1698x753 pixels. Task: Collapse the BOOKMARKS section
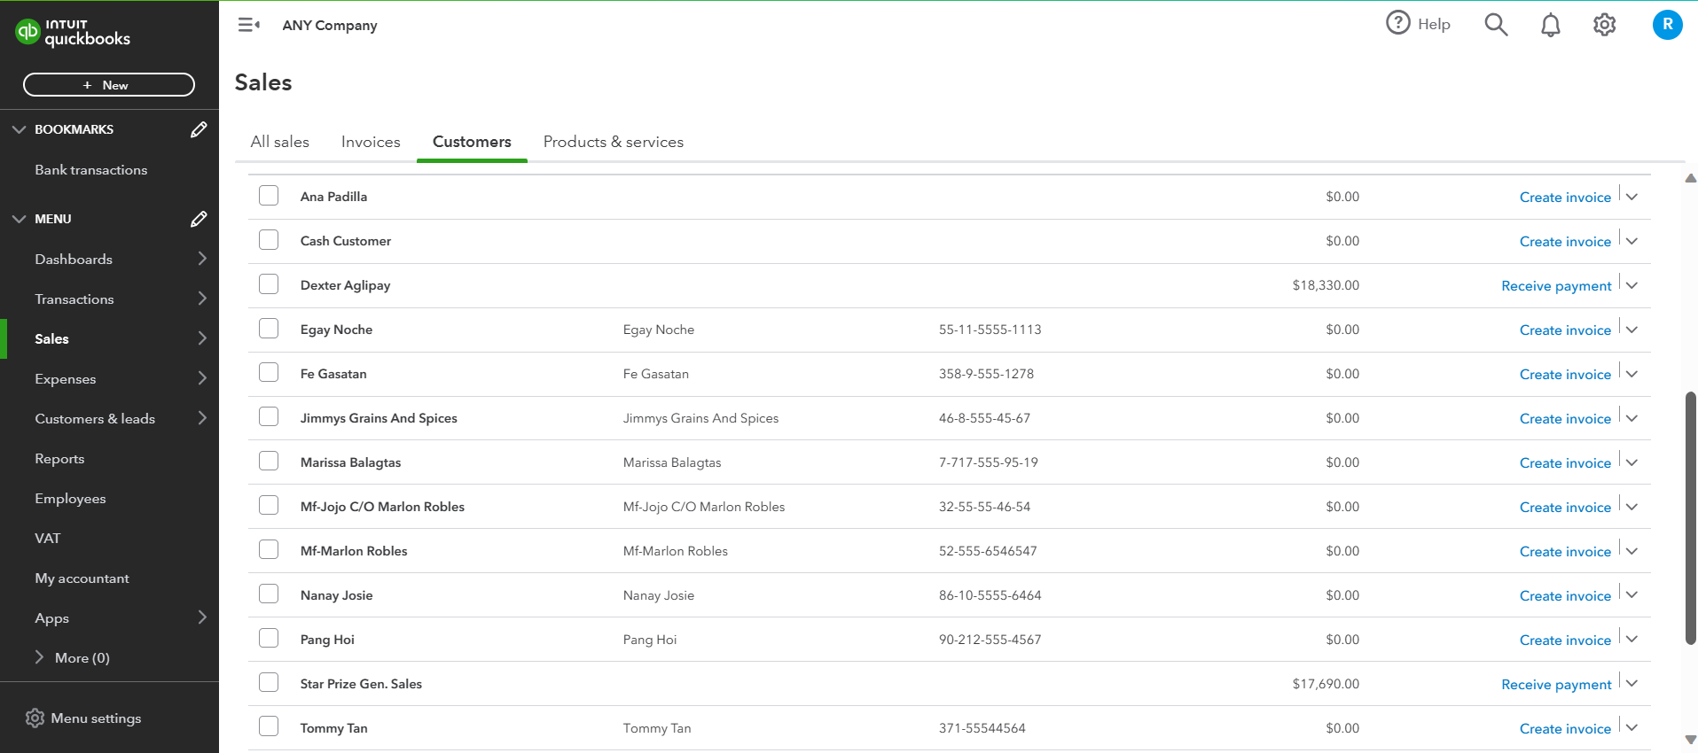coord(20,129)
